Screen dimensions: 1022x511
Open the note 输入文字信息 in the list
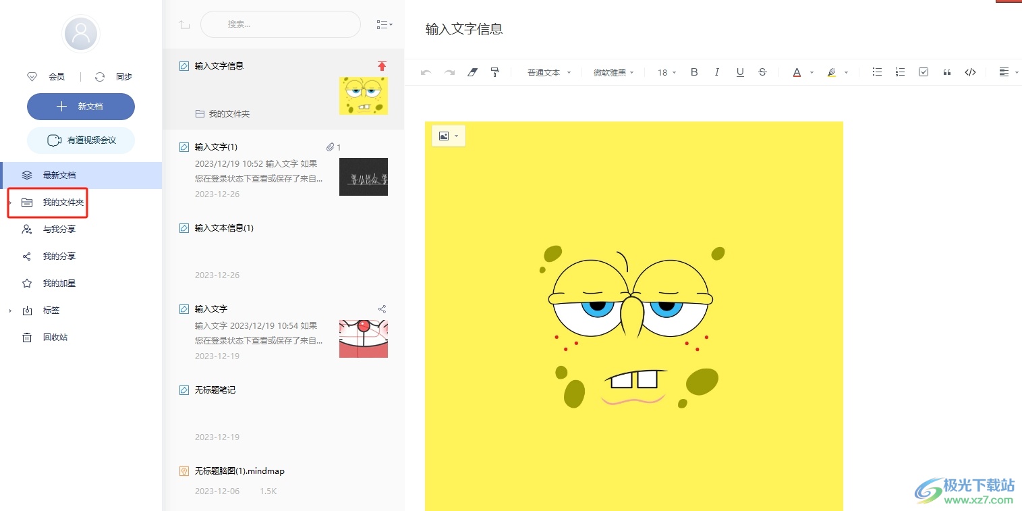pos(283,89)
